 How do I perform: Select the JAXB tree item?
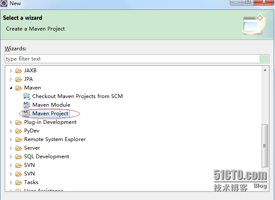tap(30, 71)
